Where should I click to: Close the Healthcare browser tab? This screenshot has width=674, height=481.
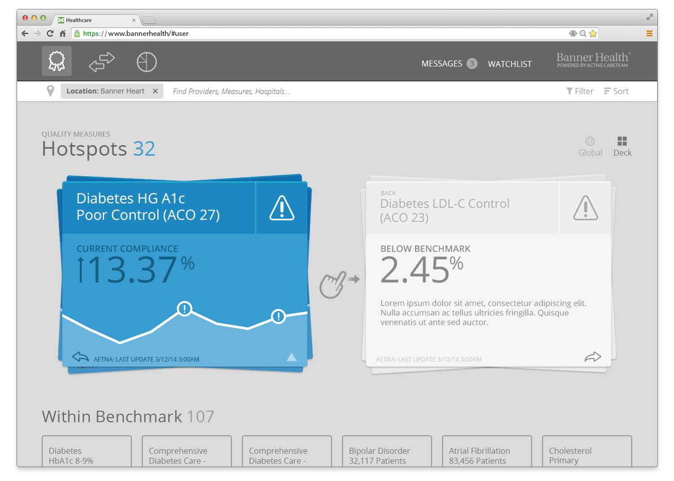(133, 20)
